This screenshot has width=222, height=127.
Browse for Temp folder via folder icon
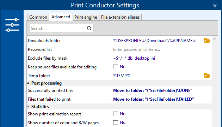point(207,76)
